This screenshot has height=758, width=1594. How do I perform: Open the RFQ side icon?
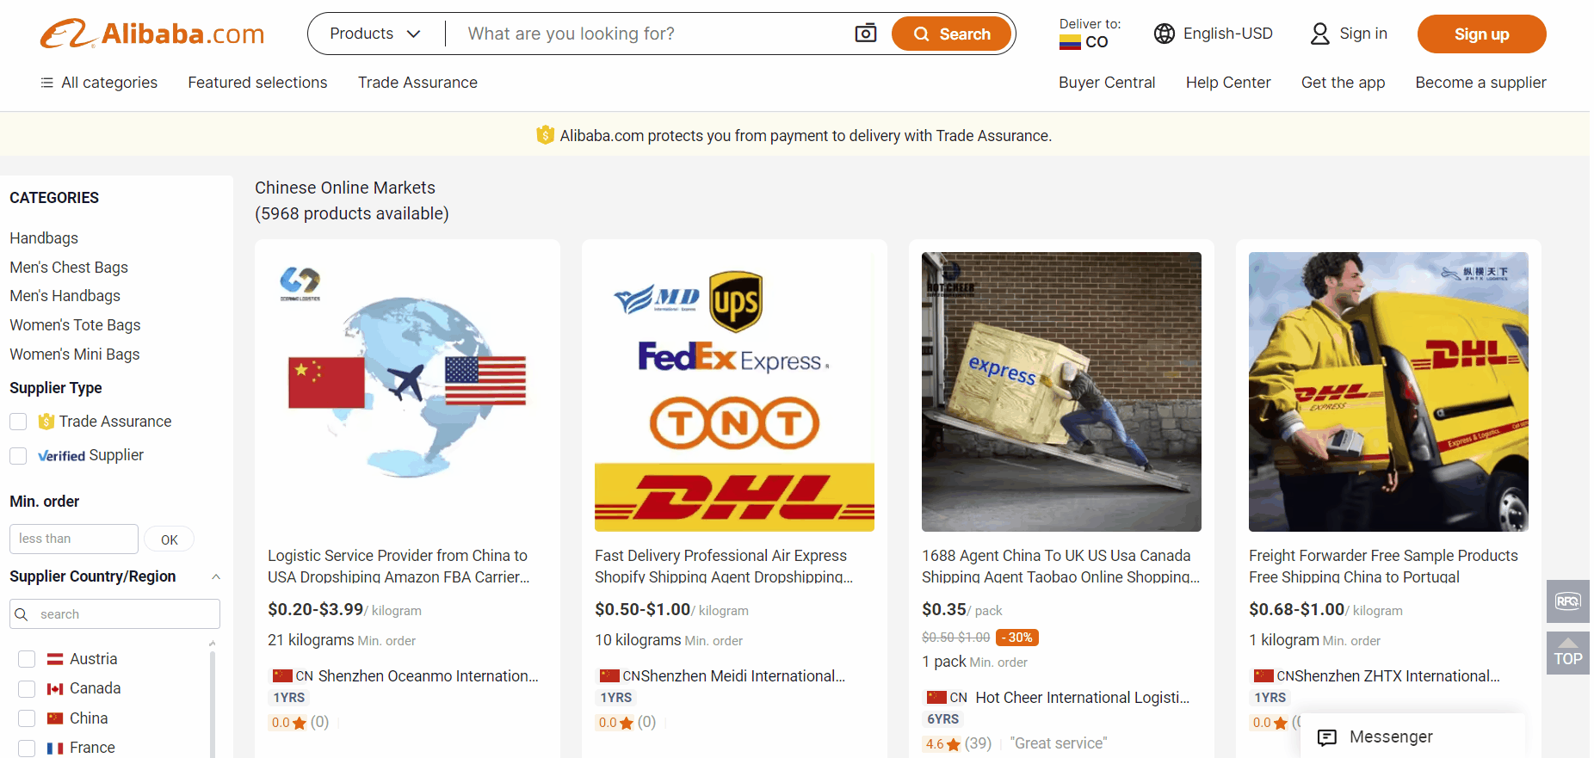(1567, 601)
